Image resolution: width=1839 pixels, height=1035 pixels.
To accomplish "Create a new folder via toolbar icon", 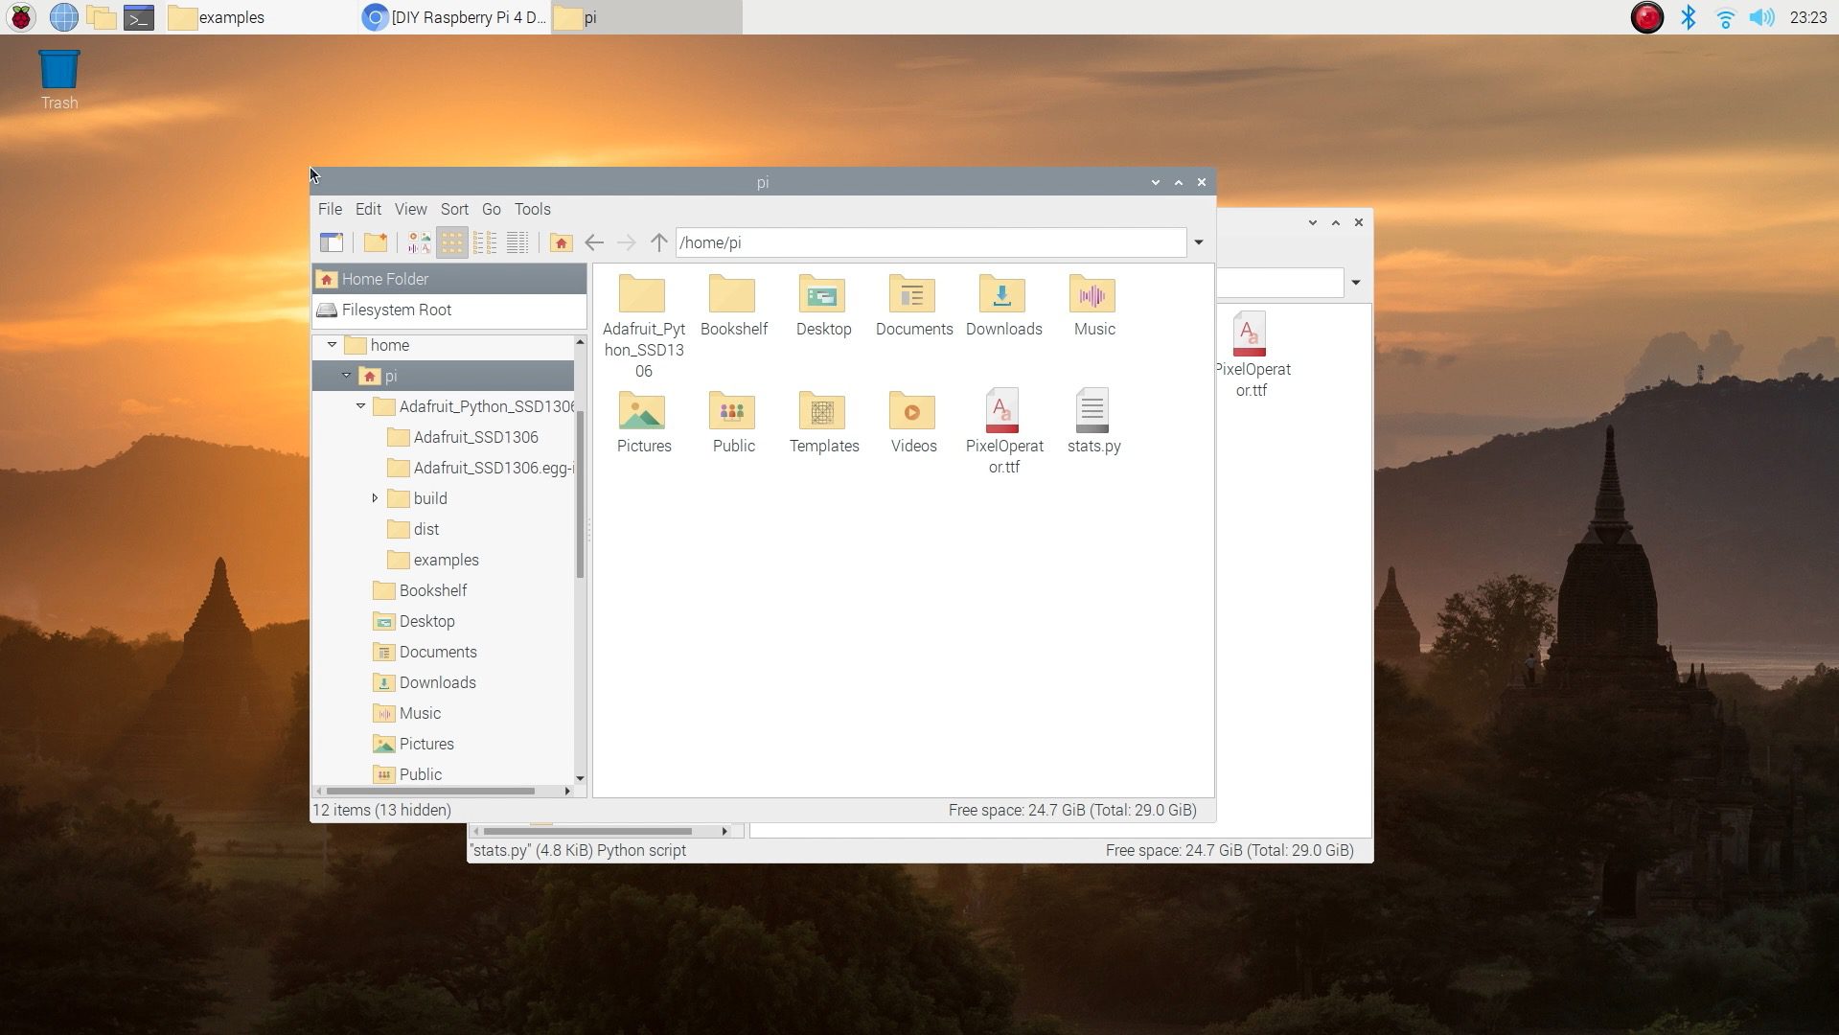I will tap(376, 242).
